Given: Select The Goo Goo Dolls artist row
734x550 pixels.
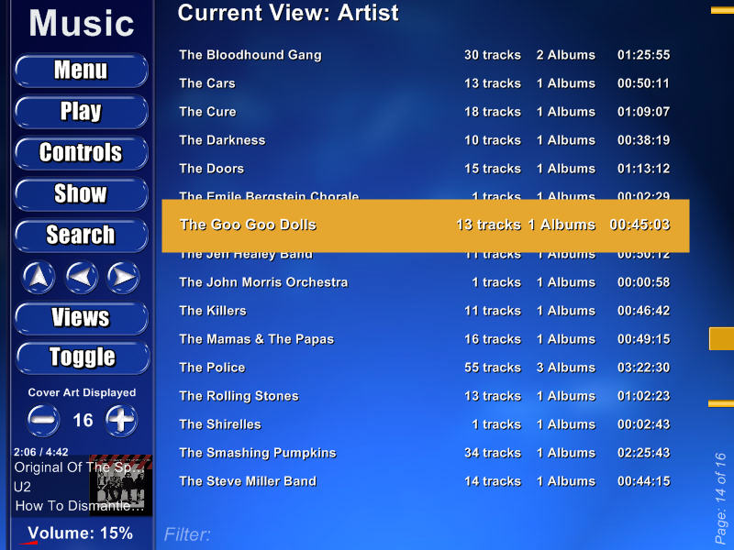Looking at the screenshot, I should (426, 225).
